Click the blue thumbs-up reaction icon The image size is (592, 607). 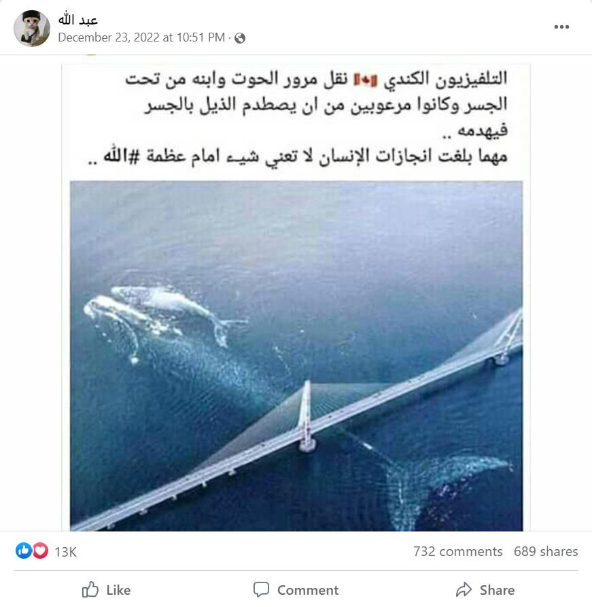click(24, 551)
